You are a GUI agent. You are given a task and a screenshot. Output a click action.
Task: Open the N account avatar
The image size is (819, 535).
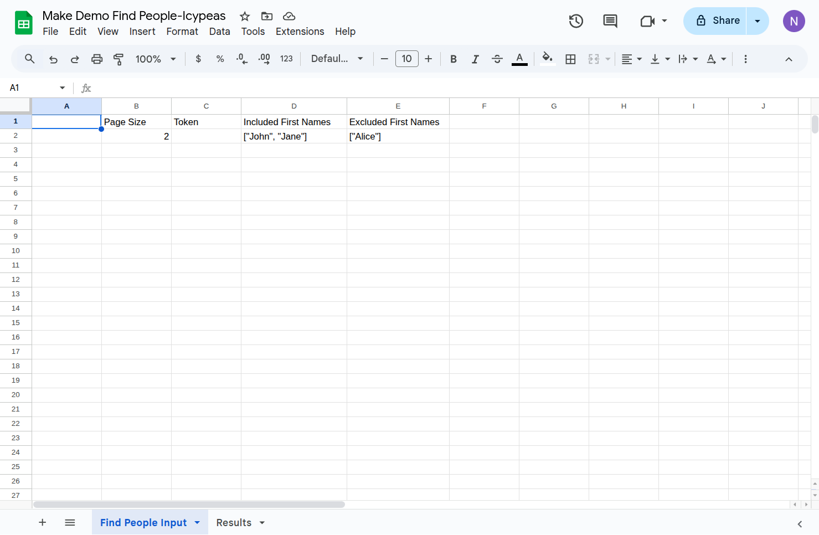point(794,21)
